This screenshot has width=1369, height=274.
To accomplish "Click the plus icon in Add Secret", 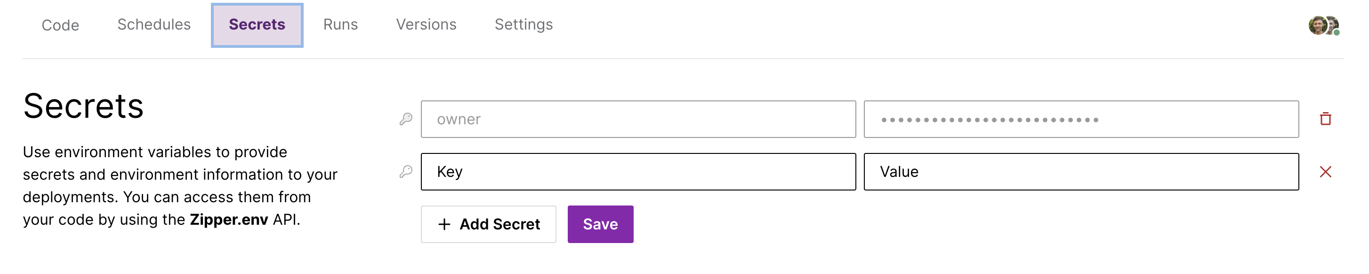I will coord(444,224).
